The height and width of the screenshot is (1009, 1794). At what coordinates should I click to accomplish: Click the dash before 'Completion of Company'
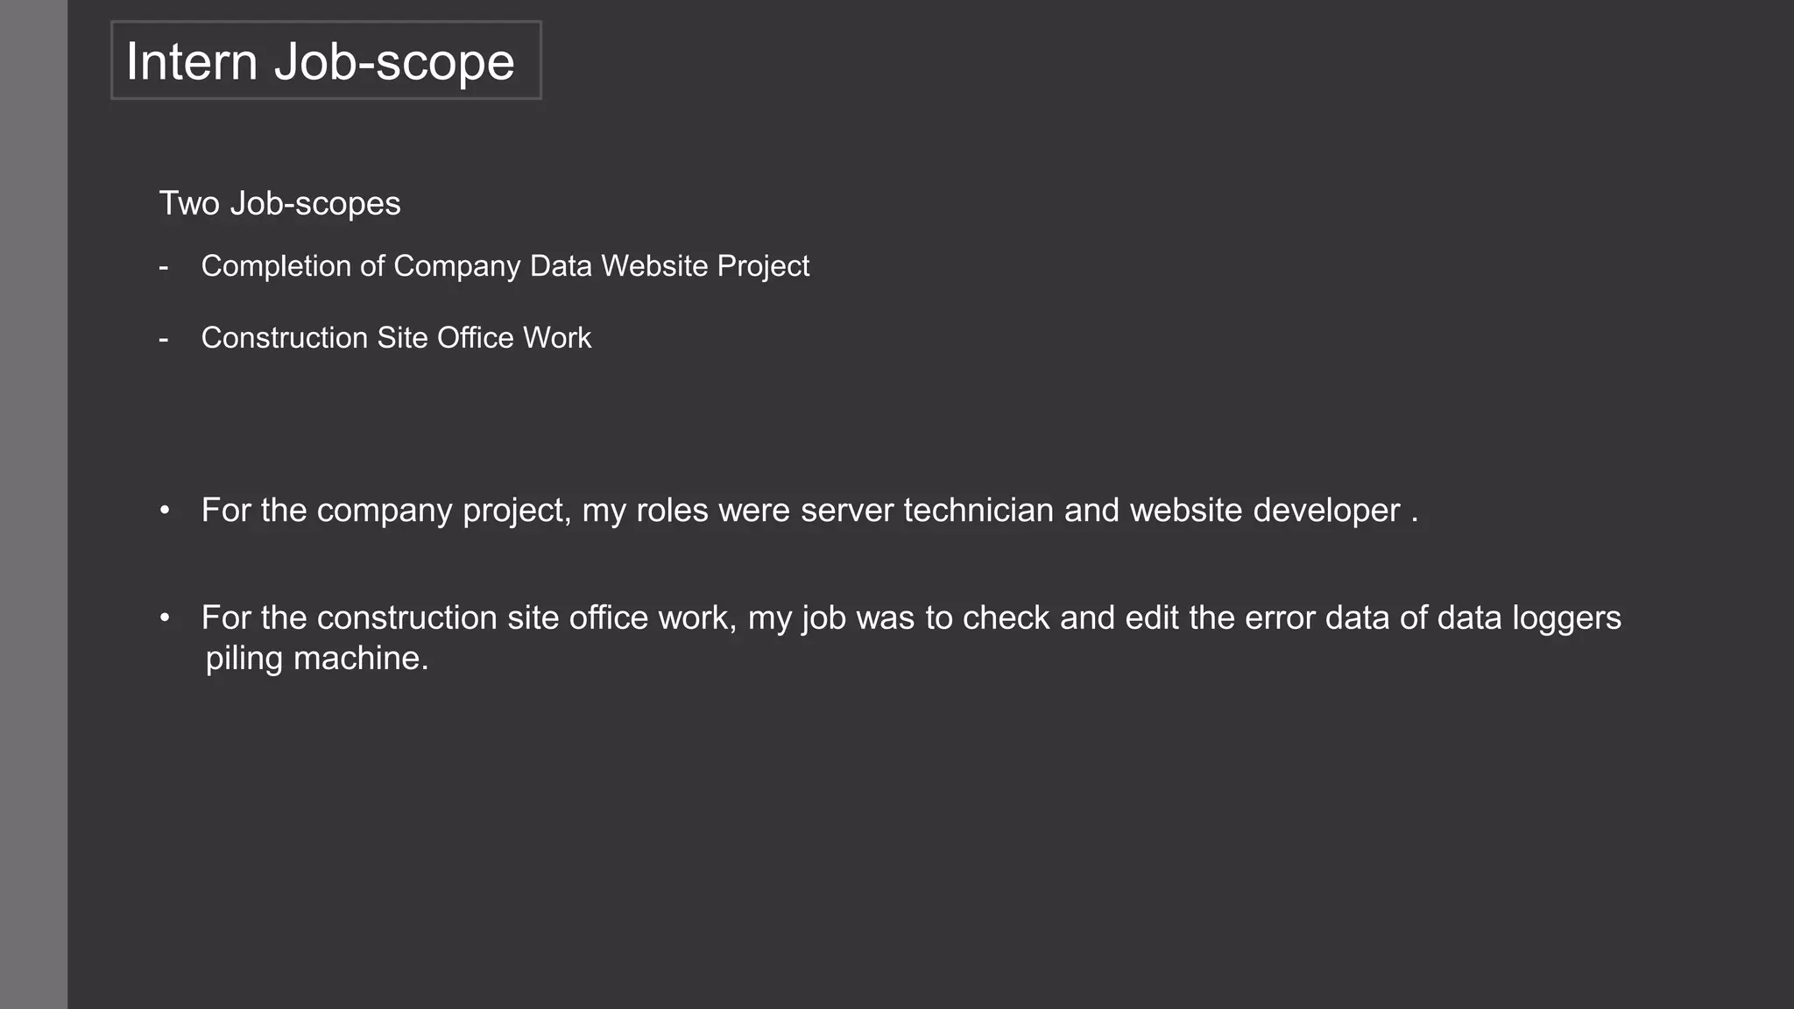coord(164,267)
